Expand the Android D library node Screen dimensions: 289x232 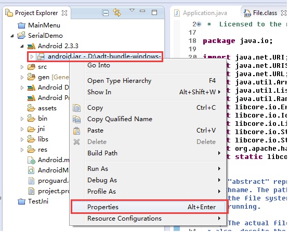pos(22,88)
